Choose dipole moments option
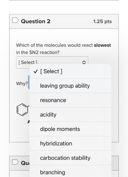Image resolution: width=128 pixels, height=177 pixels. [x=70, y=129]
